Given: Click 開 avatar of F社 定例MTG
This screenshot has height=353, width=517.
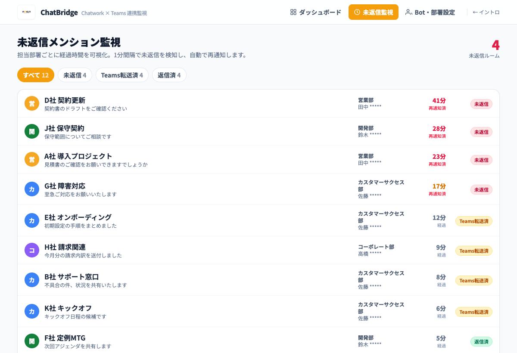Looking at the screenshot, I should [x=32, y=341].
